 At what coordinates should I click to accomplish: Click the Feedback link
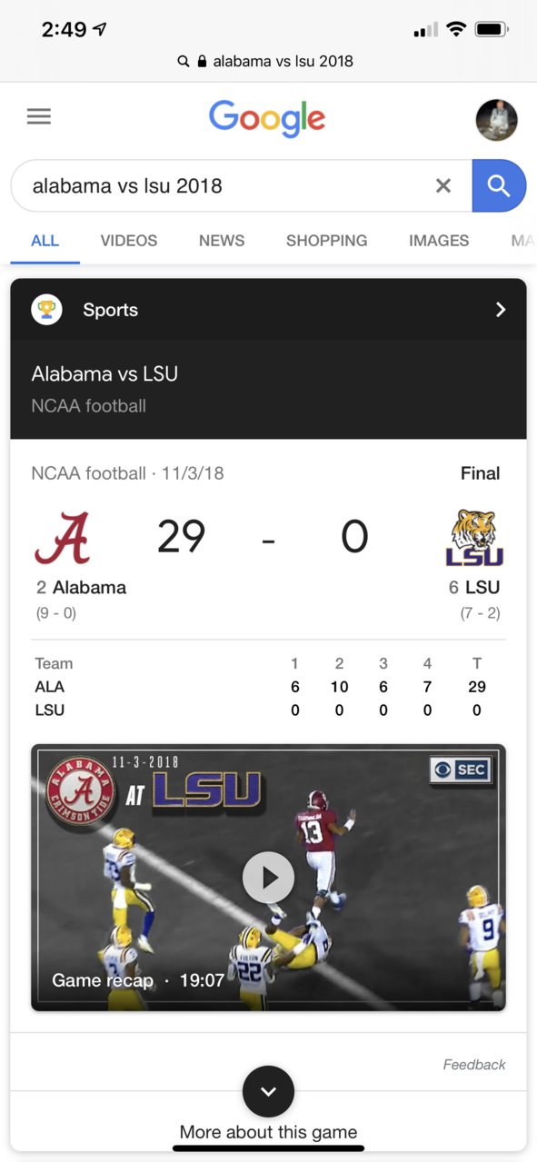474,1065
